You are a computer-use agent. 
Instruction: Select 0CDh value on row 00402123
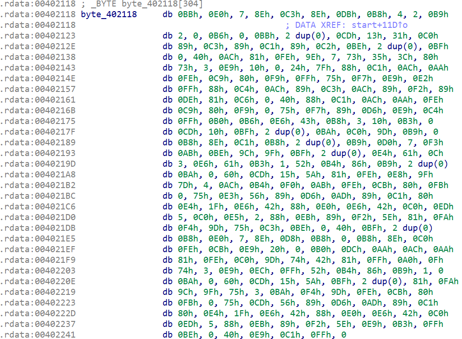(x=346, y=36)
